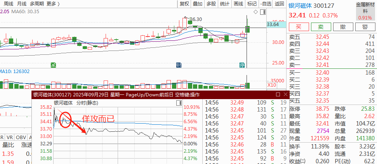Click the 内盘 141380 value
The height and width of the screenshot is (164, 377).
365,138
